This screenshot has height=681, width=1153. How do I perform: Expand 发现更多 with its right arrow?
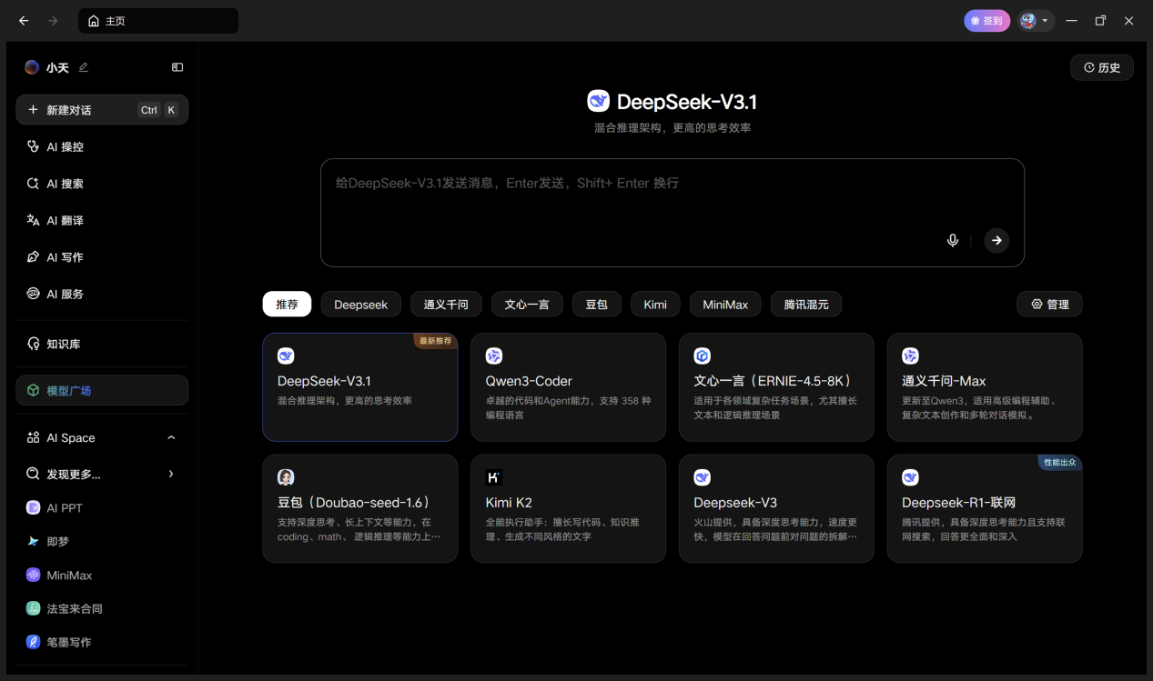[171, 474]
